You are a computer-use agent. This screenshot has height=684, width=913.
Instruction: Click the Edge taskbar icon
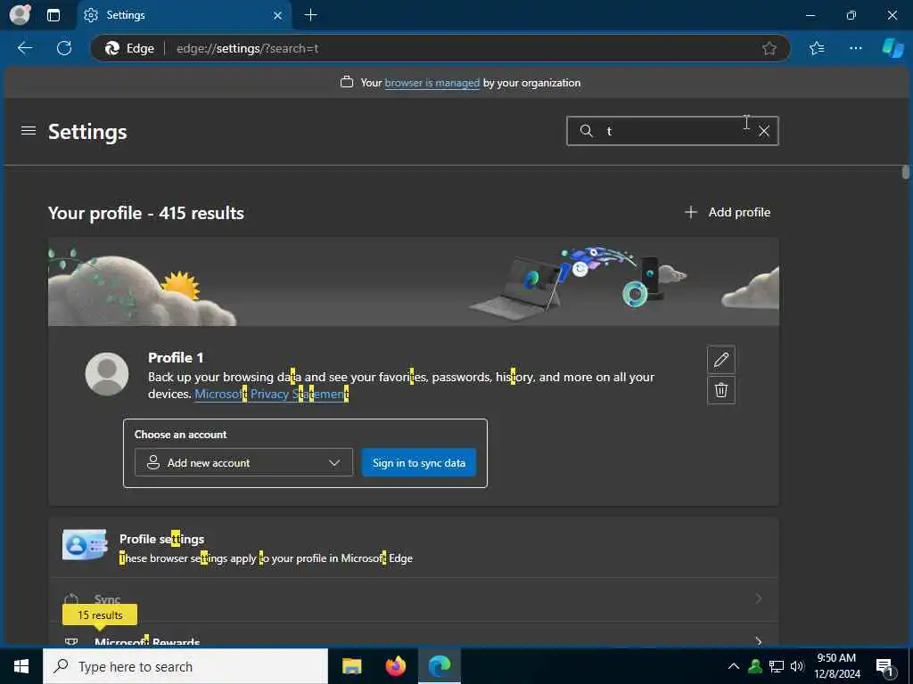(440, 666)
